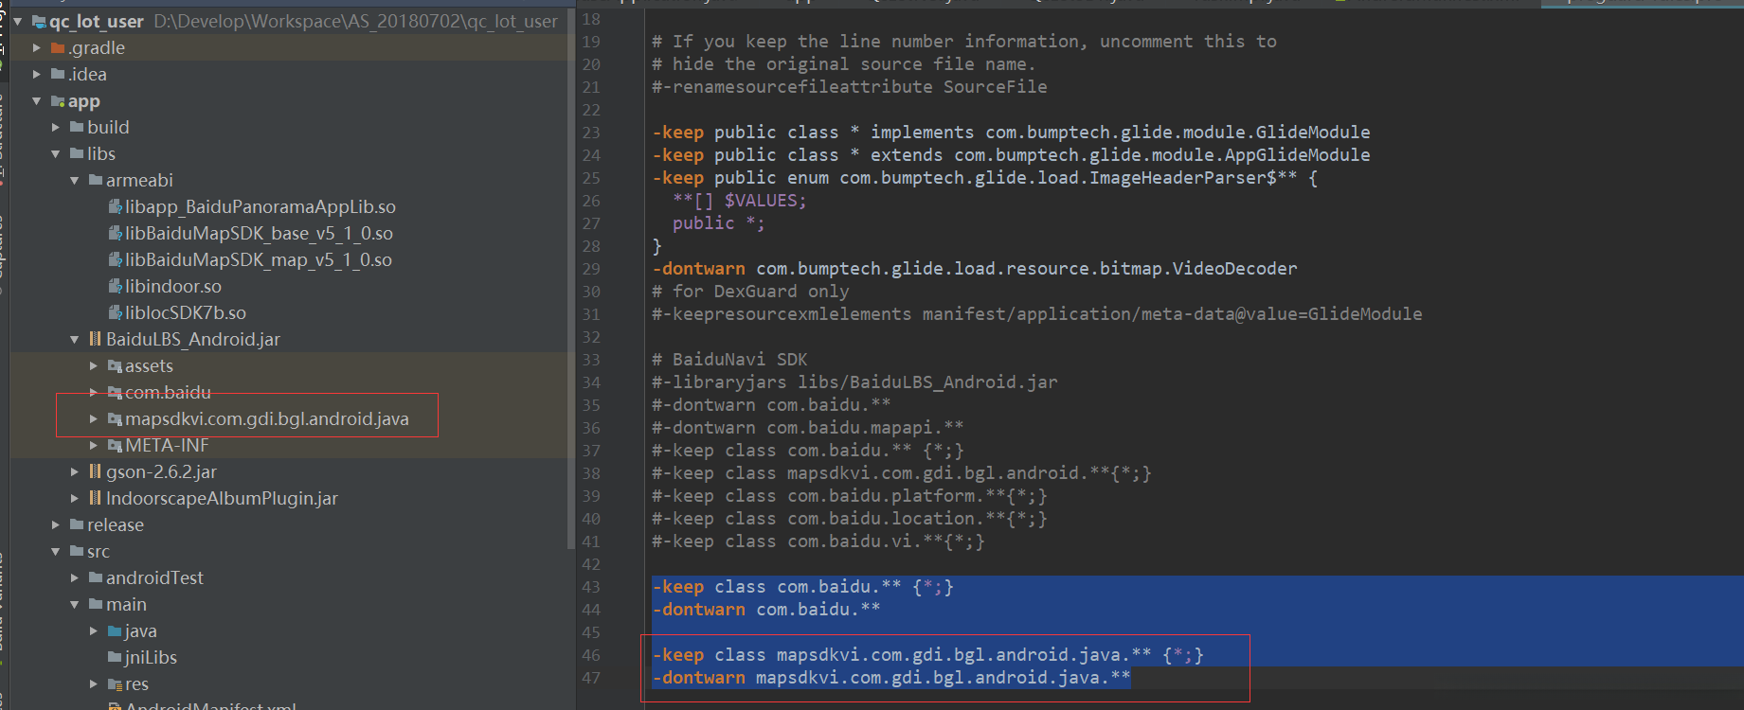This screenshot has height=710, width=1744.
Task: Click line number 33 in the editor gutter
Action: [x=591, y=360]
